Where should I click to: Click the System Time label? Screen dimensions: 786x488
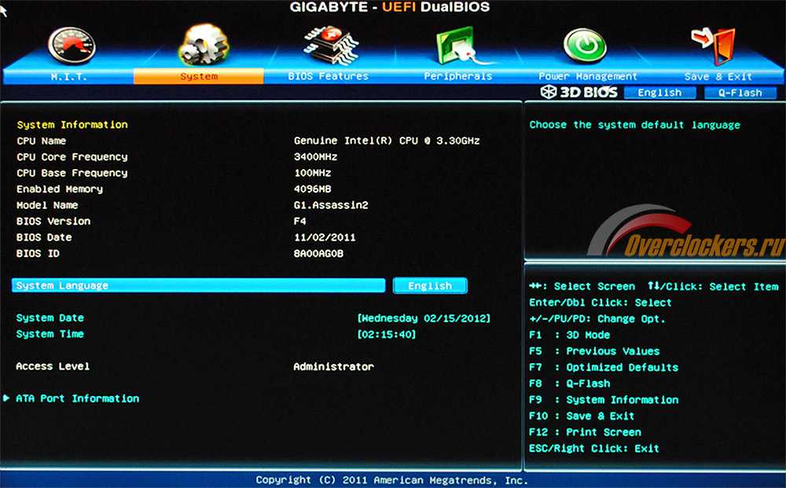pos(50,334)
